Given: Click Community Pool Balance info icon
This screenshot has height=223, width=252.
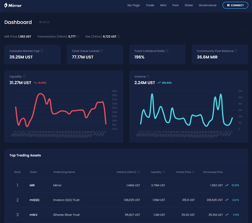Looking at the screenshot, I should click(236, 51).
